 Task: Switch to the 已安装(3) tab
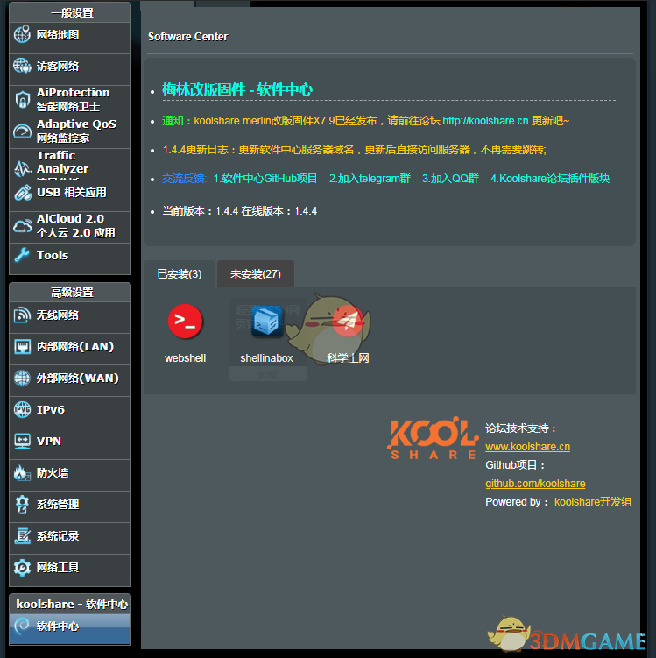[x=179, y=274]
